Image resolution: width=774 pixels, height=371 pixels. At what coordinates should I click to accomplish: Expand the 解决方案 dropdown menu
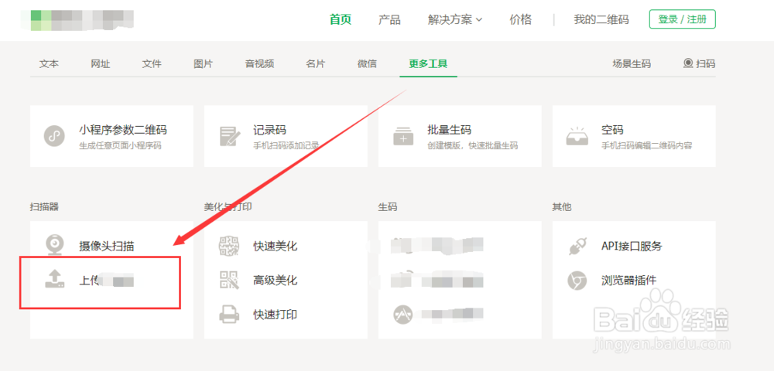[x=455, y=19]
